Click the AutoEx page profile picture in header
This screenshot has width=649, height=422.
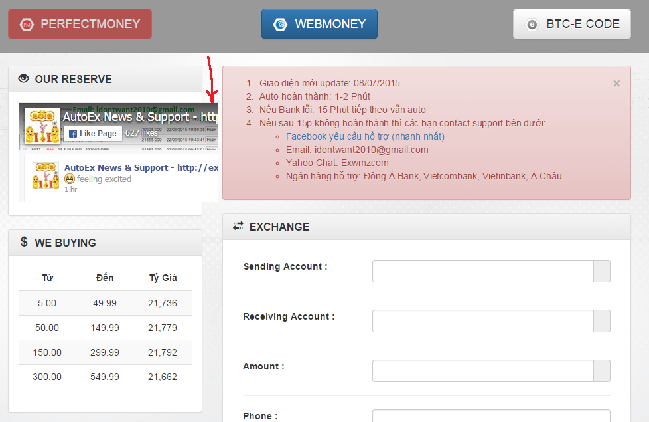[x=42, y=126]
